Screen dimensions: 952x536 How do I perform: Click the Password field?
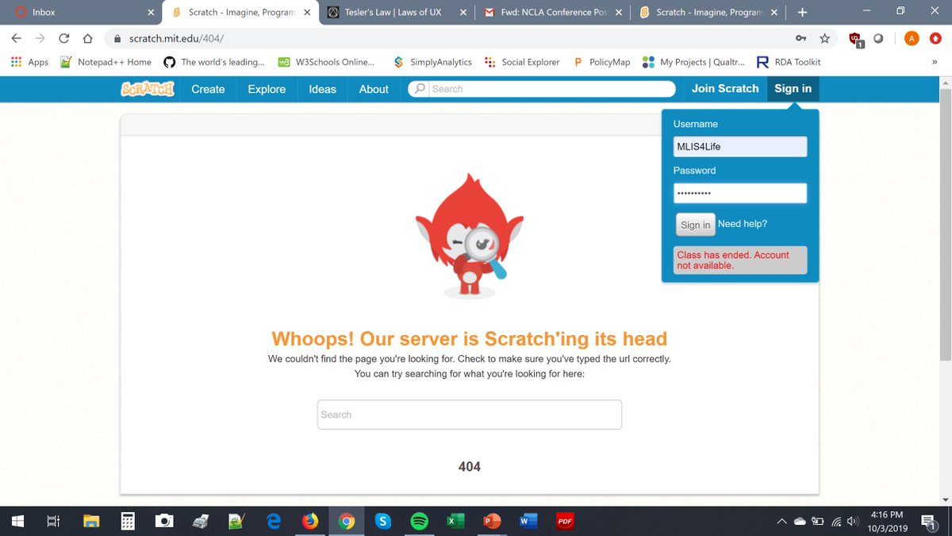click(739, 193)
